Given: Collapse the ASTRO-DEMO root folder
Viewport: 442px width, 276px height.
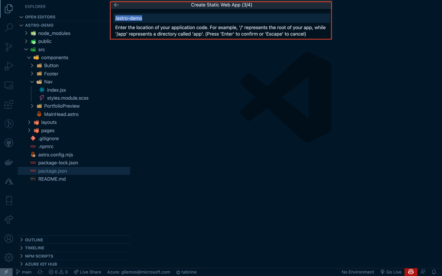Looking at the screenshot, I should pyautogui.click(x=74, y=25).
